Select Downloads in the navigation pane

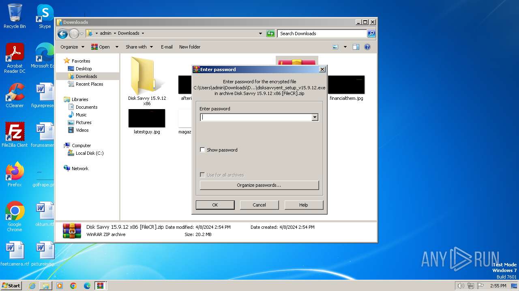coord(86,76)
